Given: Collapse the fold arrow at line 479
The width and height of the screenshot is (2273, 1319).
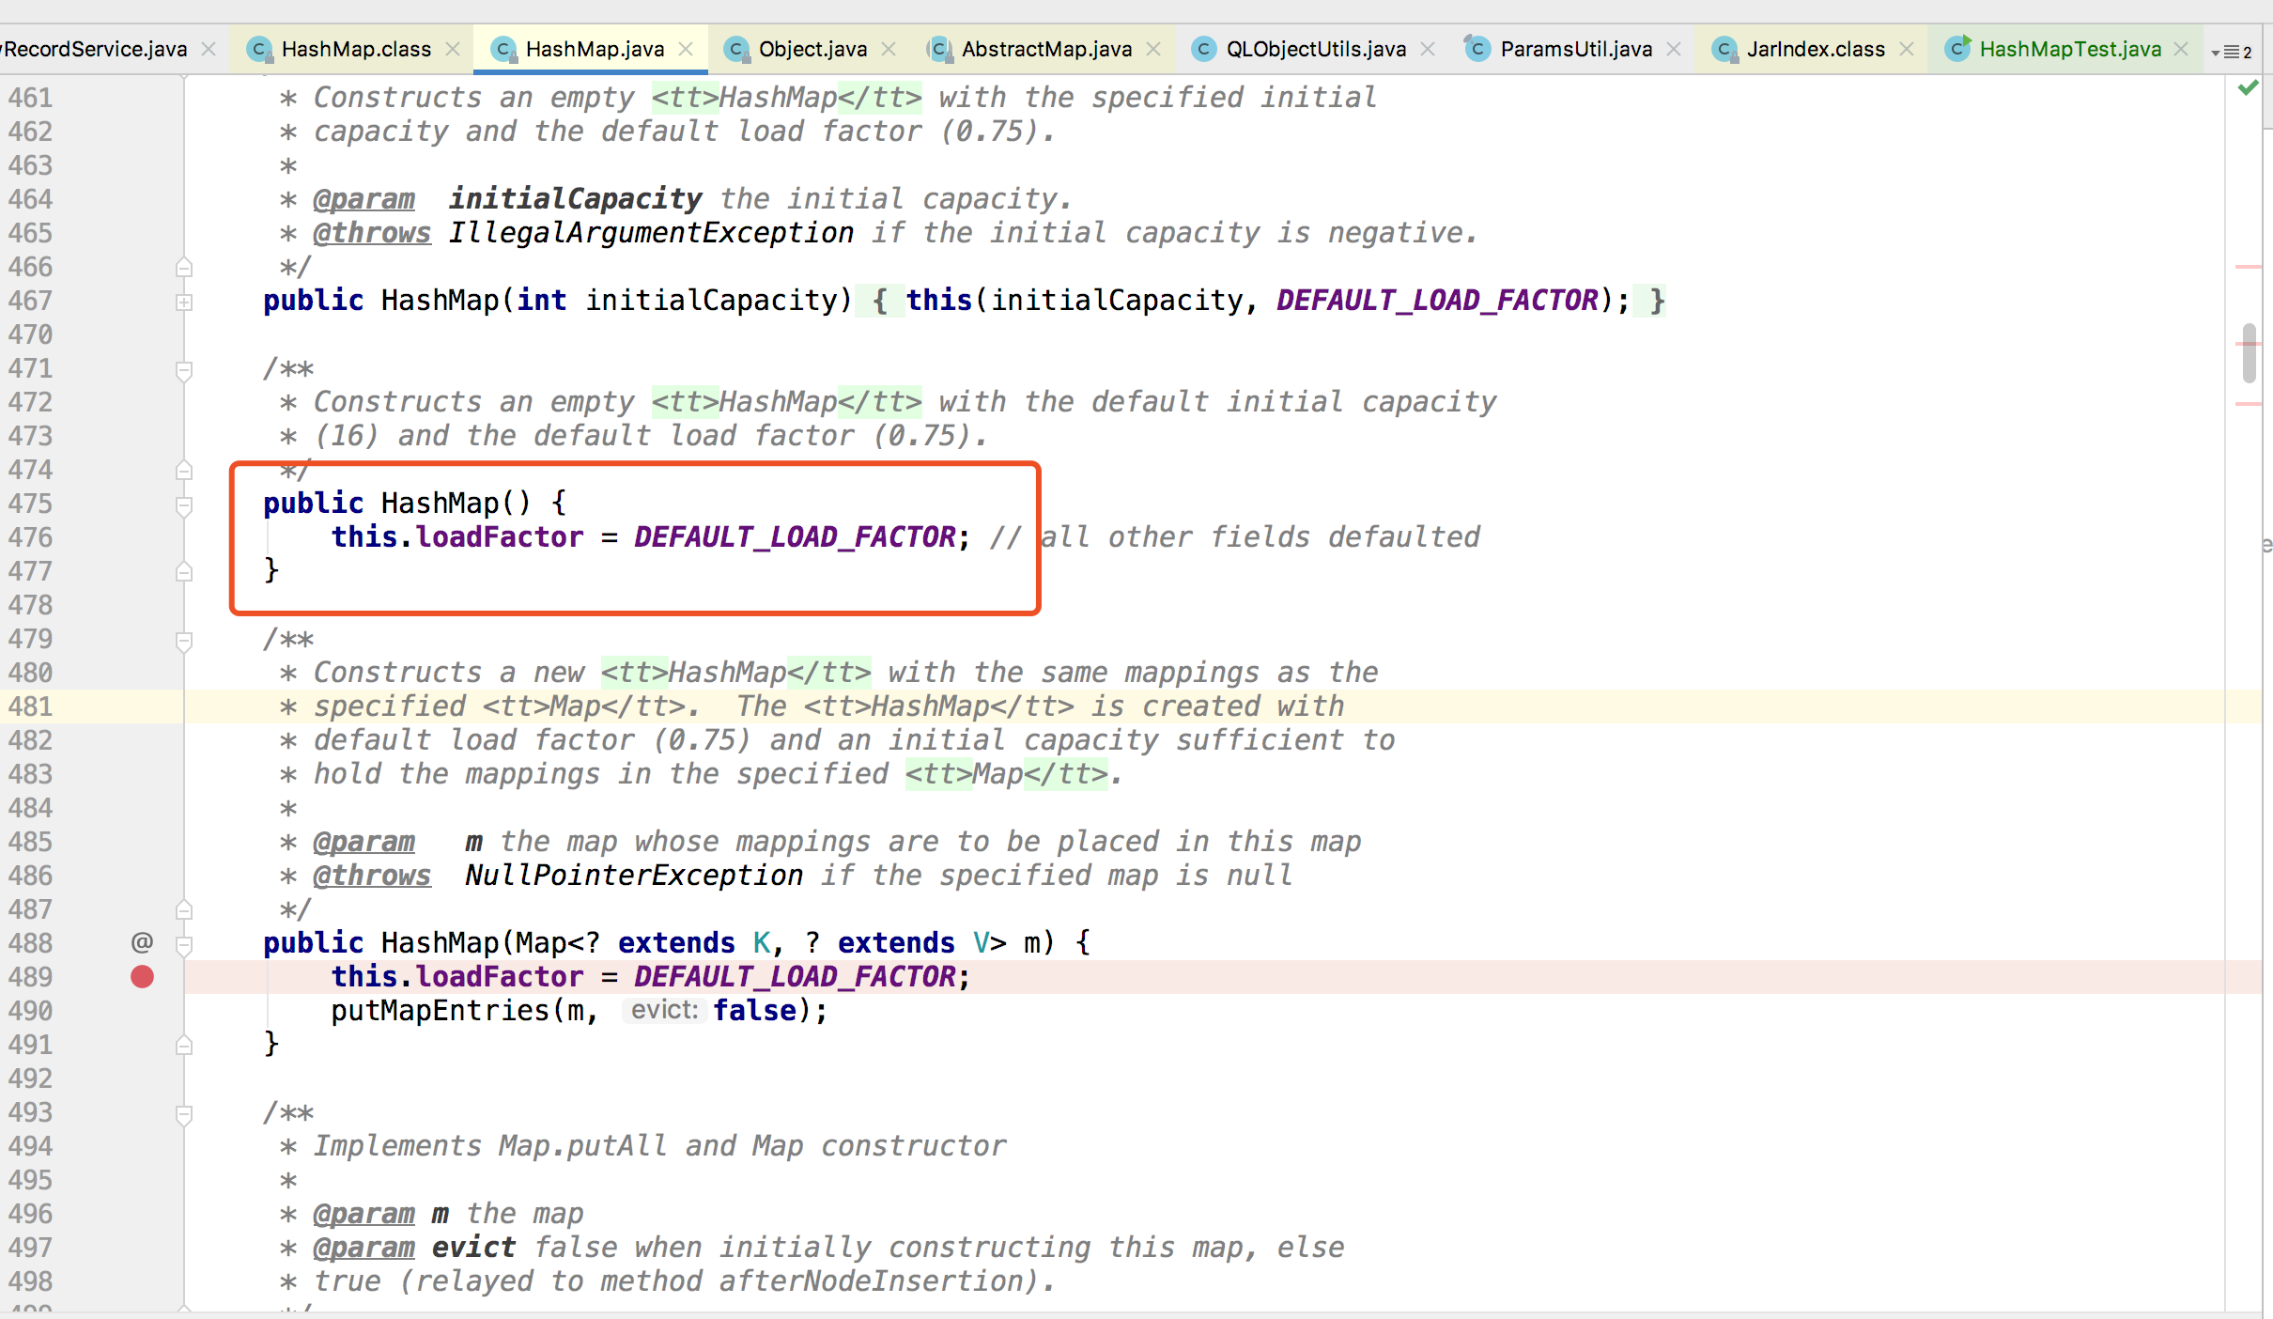Looking at the screenshot, I should (x=185, y=639).
